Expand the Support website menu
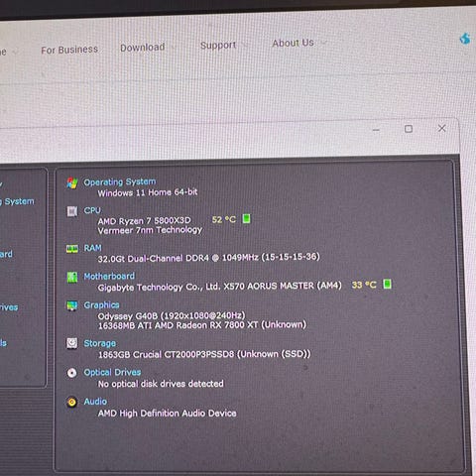 coord(223,45)
